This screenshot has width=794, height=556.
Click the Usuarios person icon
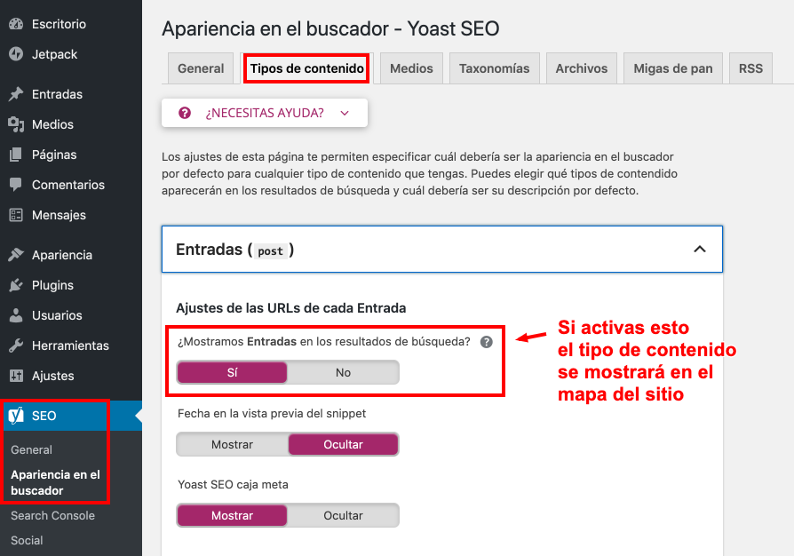(x=16, y=315)
